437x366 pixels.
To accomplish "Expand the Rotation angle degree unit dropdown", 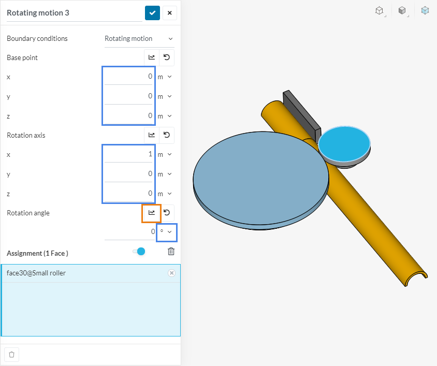I will click(166, 232).
